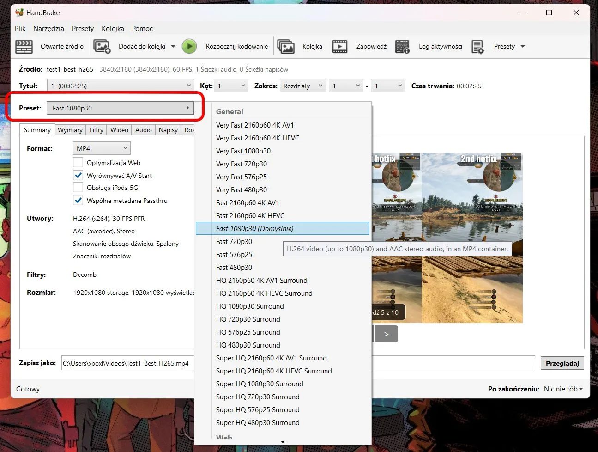This screenshot has width=598, height=452.
Task: Open the Kąt dropdown
Action: tap(231, 86)
